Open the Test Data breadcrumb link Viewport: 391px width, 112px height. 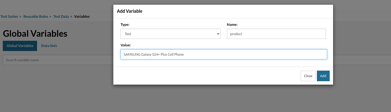(x=61, y=16)
